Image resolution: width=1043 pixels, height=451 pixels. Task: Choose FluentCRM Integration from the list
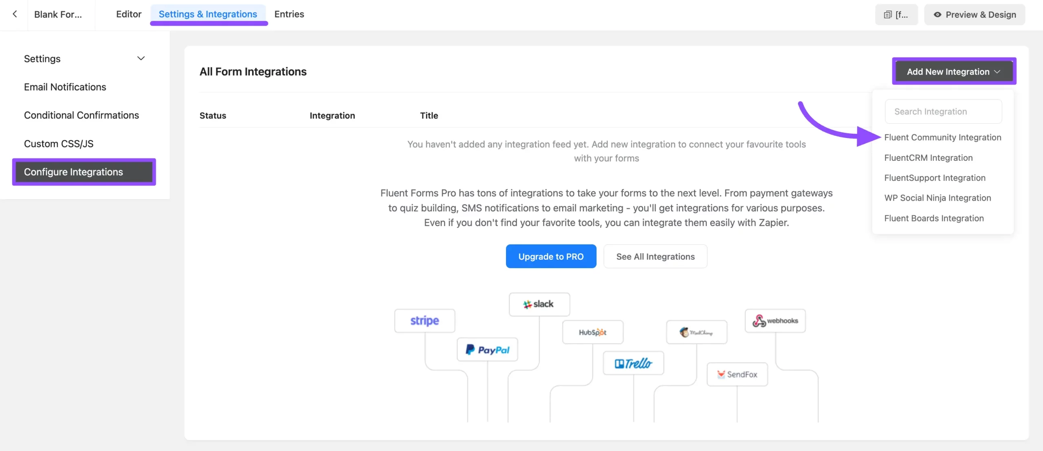click(x=928, y=158)
